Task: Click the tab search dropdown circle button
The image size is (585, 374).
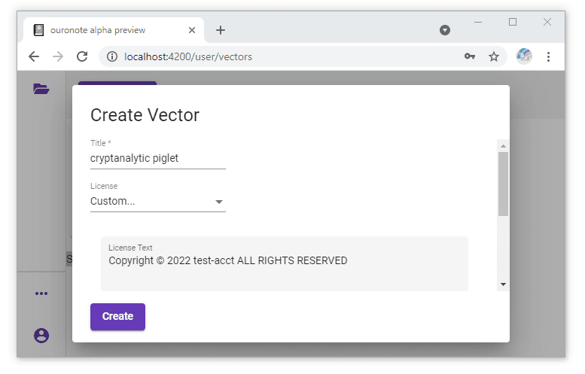Action: pyautogui.click(x=445, y=30)
